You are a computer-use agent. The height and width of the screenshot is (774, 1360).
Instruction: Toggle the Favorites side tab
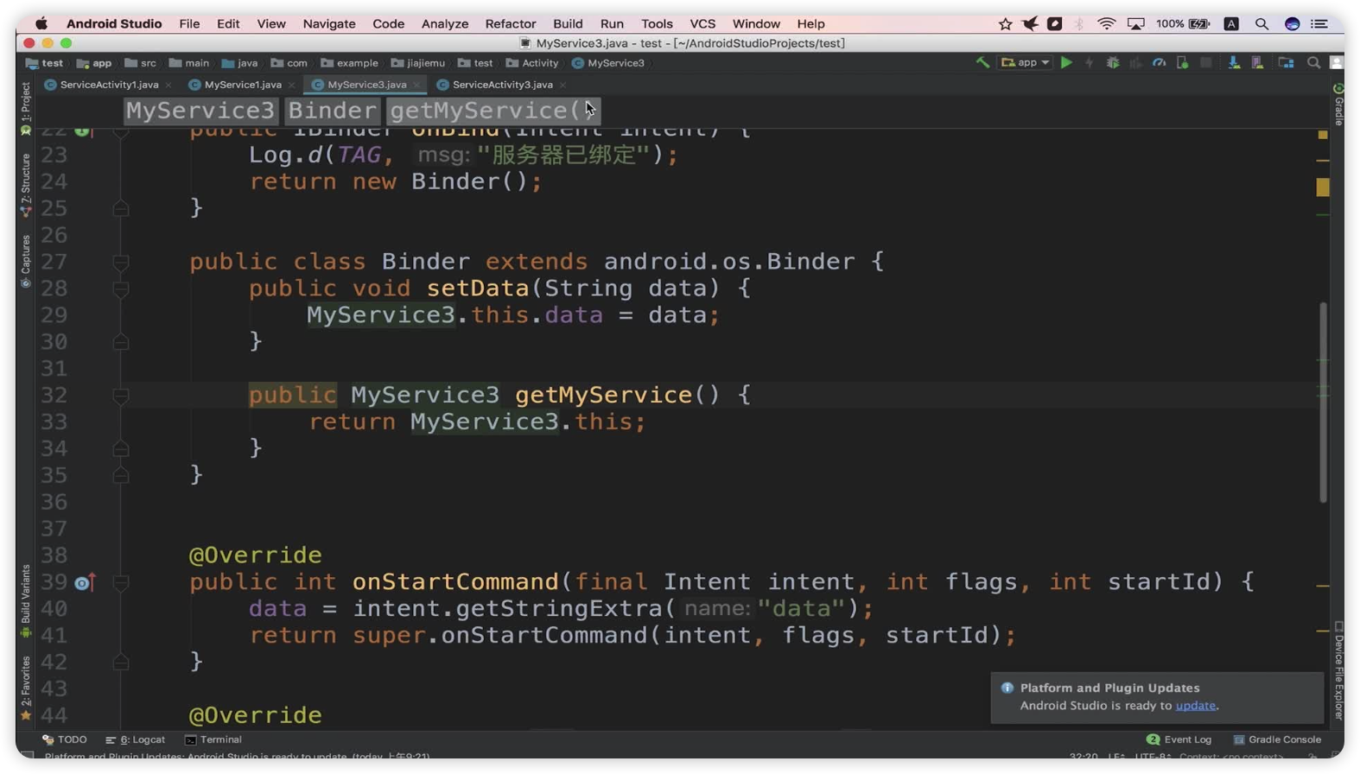(25, 688)
